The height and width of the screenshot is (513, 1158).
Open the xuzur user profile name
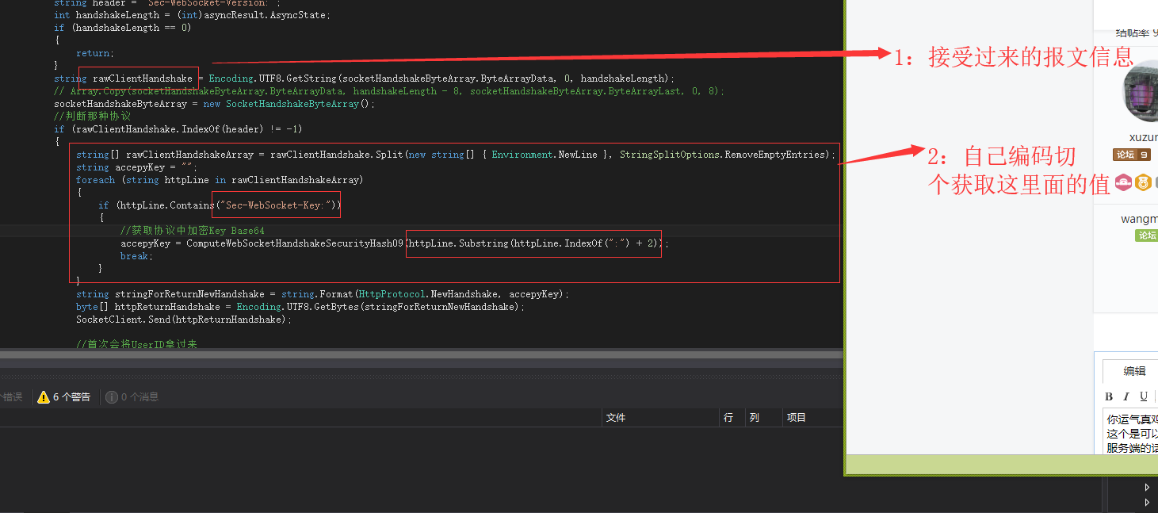point(1143,137)
